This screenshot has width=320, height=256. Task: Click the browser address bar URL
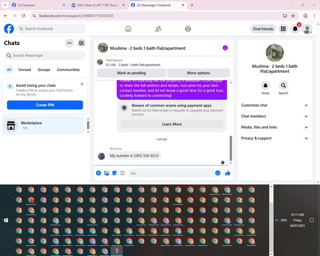click(76, 16)
